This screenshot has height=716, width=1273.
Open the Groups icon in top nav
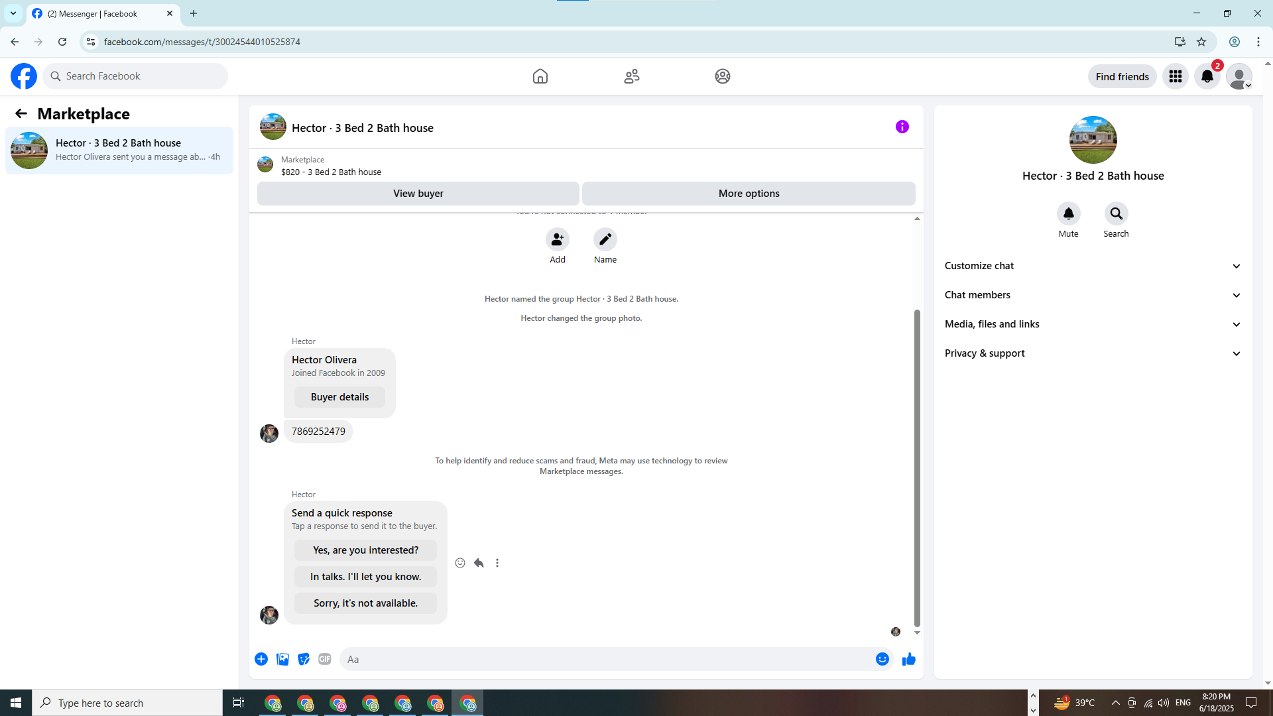click(723, 76)
